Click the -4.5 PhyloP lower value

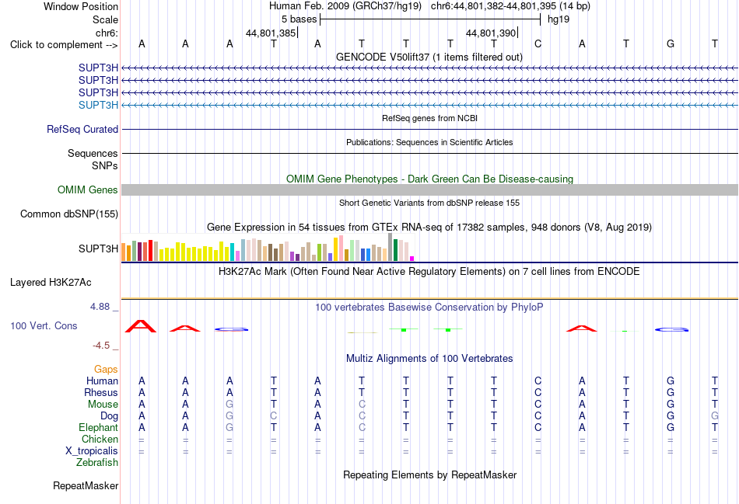click(101, 346)
